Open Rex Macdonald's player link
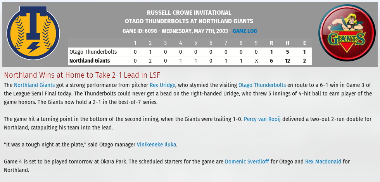380x182 pixels. click(323, 162)
